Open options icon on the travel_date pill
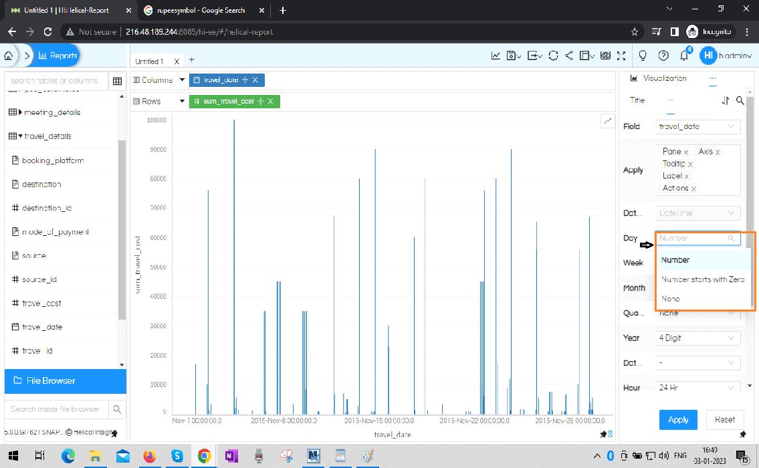Screen dimensions: 759x468 tap(245, 80)
